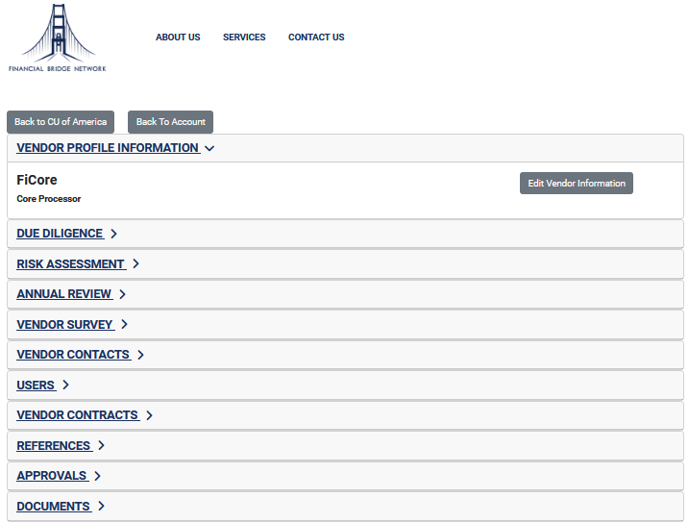
Task: Click the arrow next to Approvals
Action: tap(98, 476)
